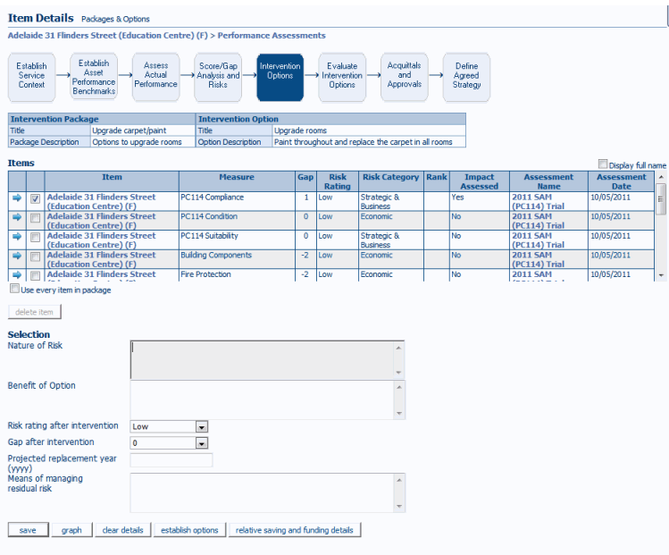Click the Items table scrollbar down arrow
Screen dimensions: 669x555
[x=661, y=276]
